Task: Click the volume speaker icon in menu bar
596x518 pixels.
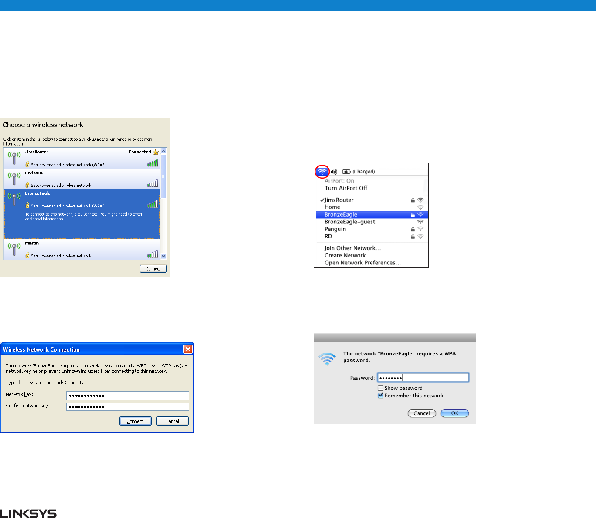Action: click(x=334, y=172)
